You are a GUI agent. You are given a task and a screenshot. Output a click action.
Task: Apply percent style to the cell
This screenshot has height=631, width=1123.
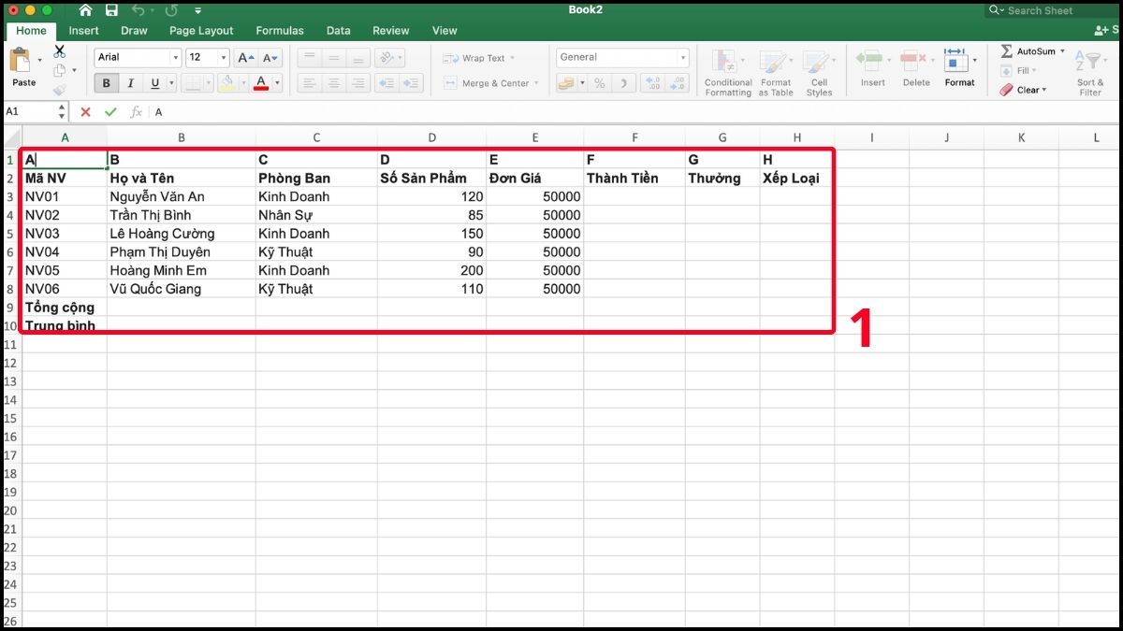(600, 83)
